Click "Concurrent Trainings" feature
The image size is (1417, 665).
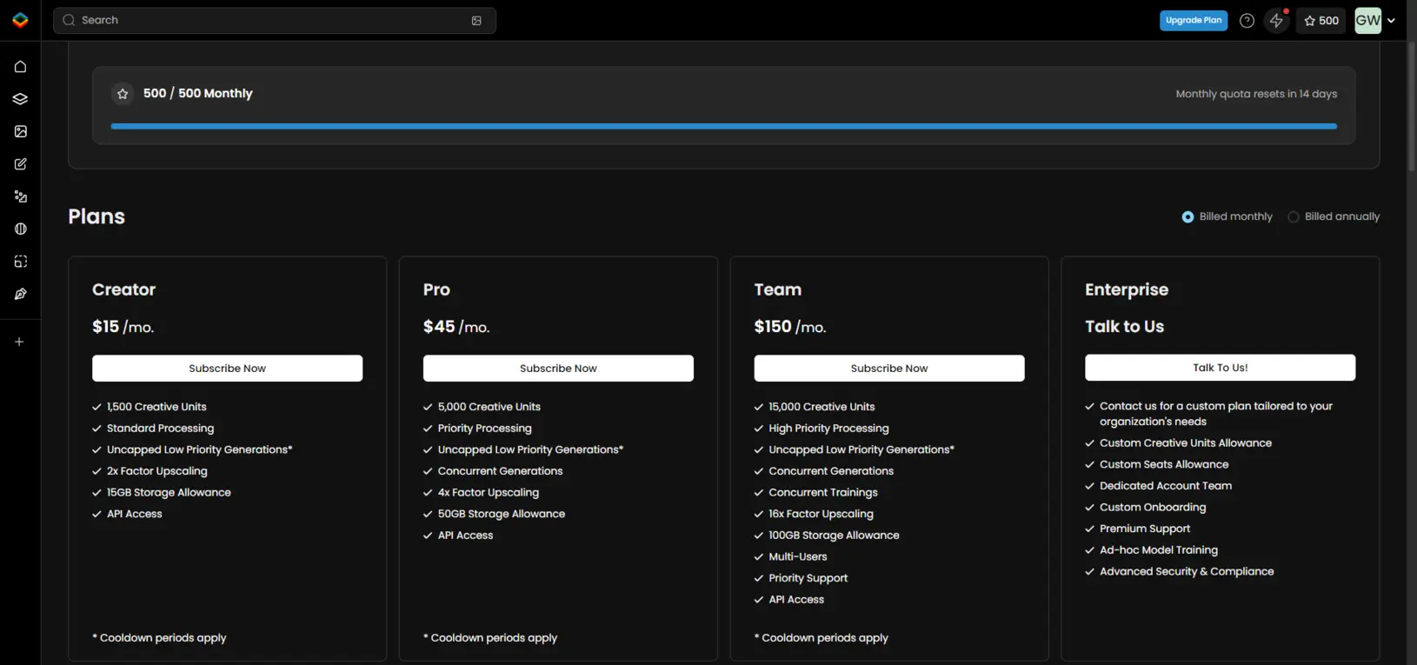[823, 493]
